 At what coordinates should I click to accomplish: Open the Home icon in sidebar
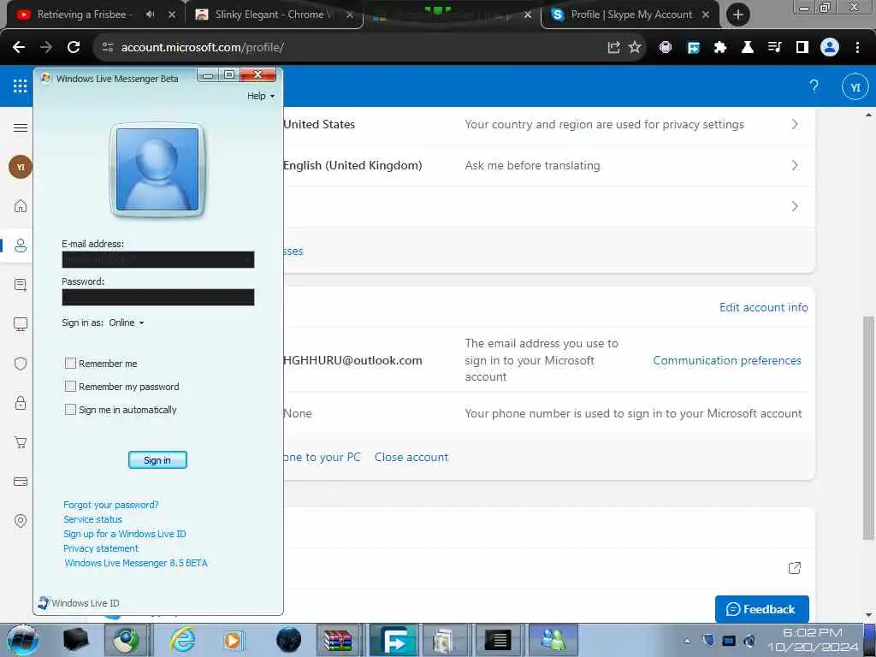21,206
